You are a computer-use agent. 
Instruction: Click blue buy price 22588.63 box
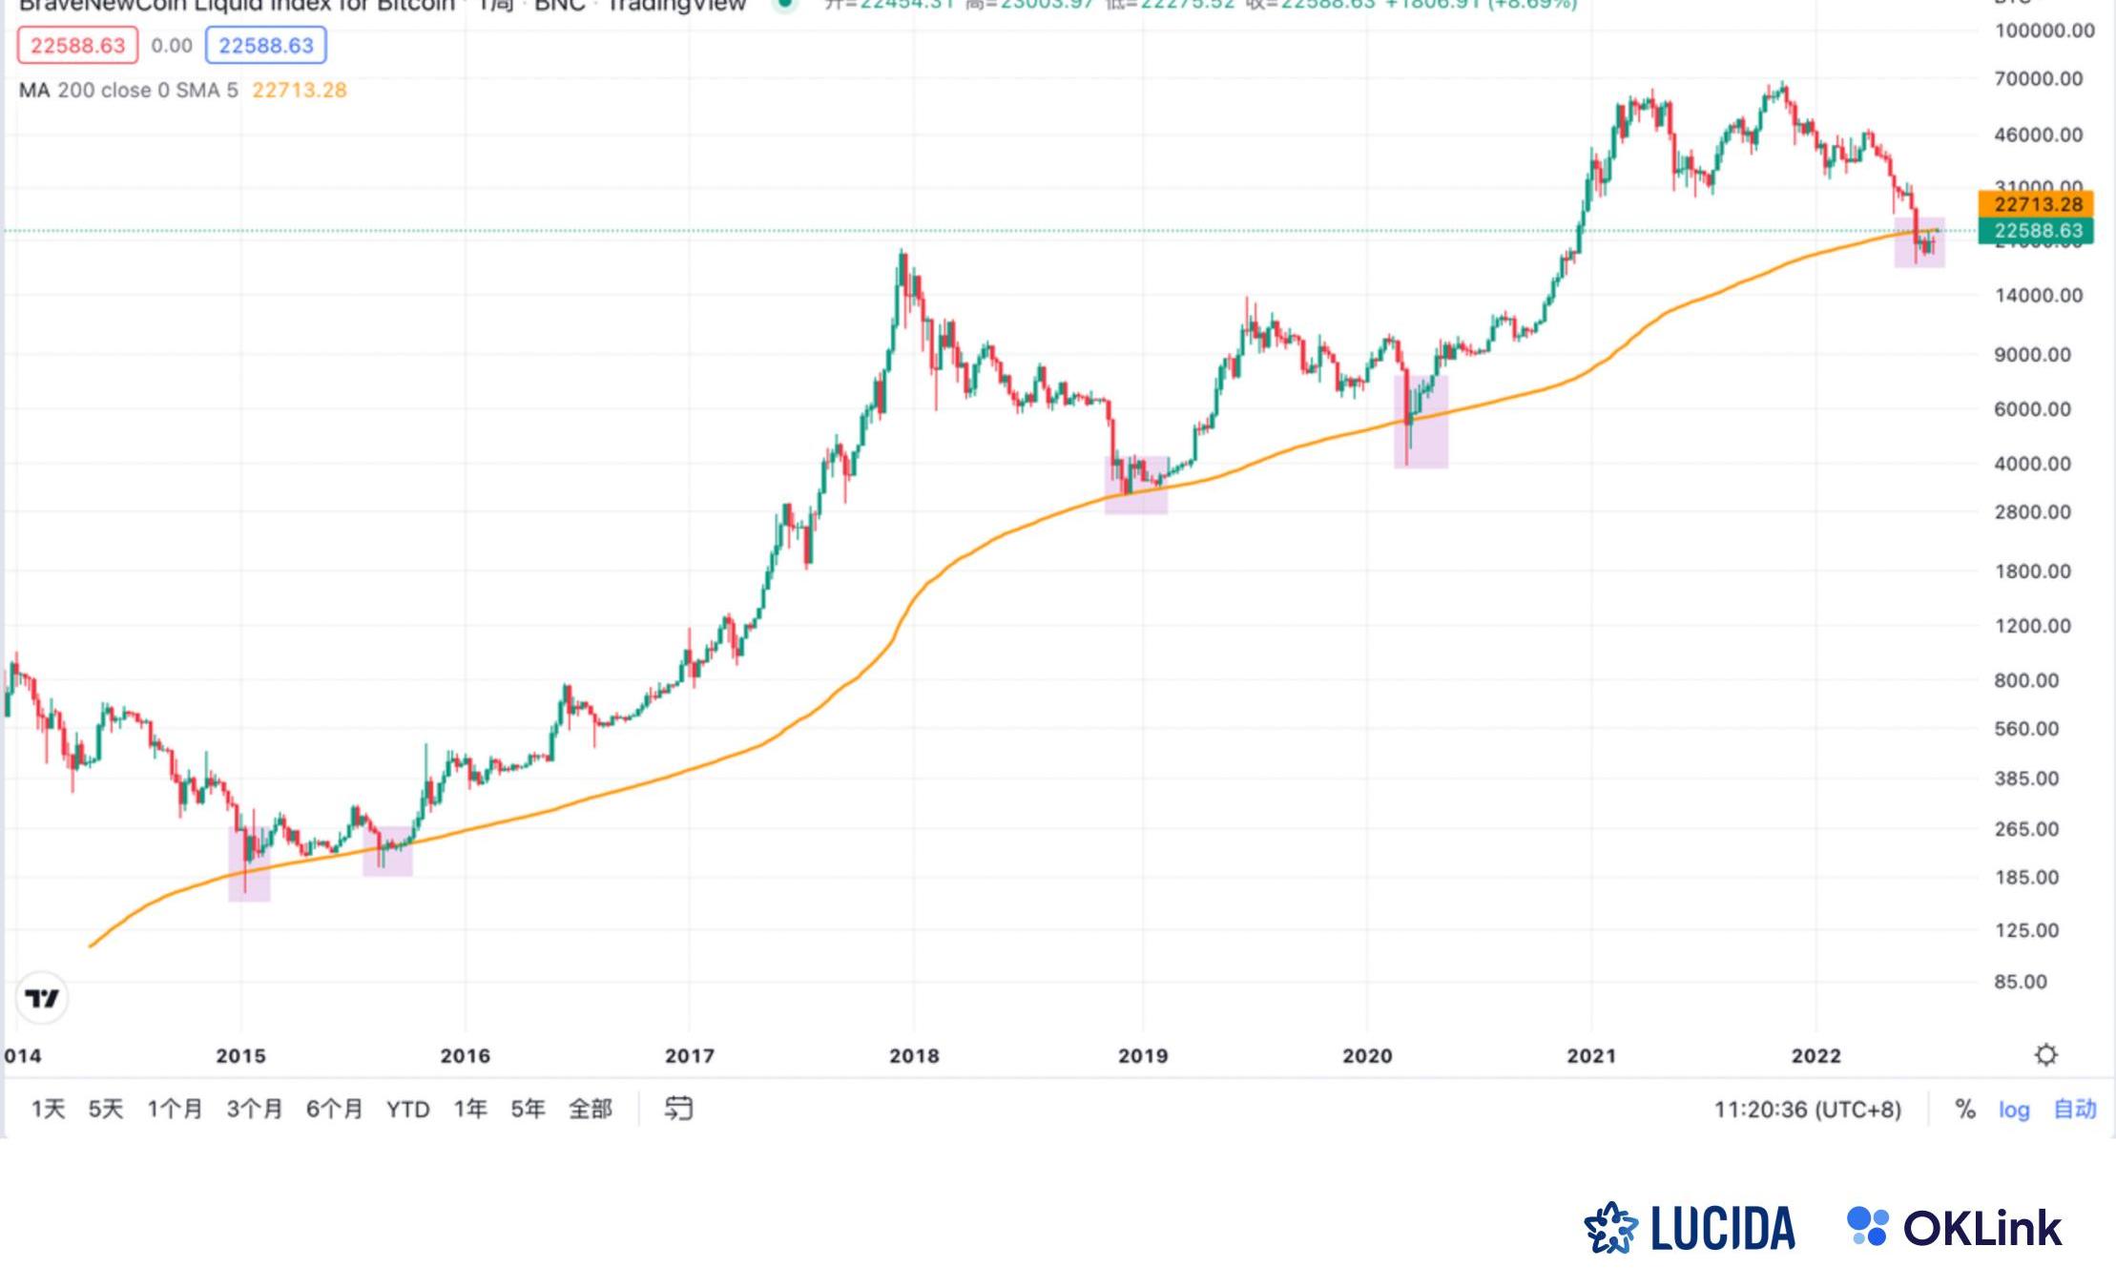point(265,46)
